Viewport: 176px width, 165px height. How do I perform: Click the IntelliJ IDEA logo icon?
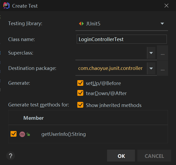pos(6,6)
